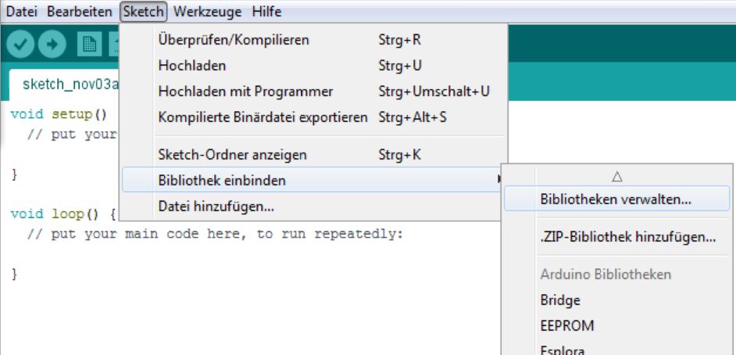Select Hochladen mit Programmer
Image resolution: width=736 pixels, height=355 pixels.
[245, 91]
